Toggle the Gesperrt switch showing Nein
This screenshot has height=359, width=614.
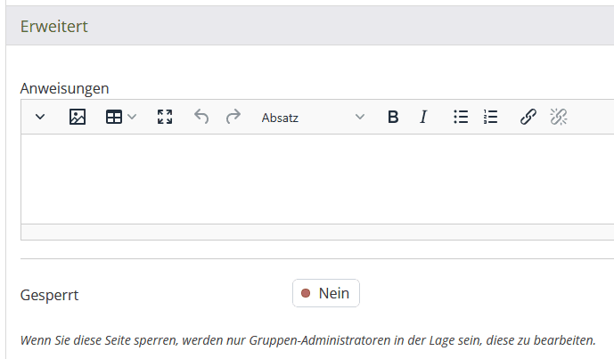point(326,293)
